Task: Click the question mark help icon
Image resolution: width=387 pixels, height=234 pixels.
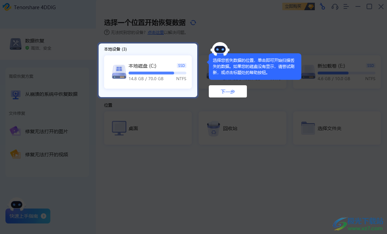Action: click(107, 32)
